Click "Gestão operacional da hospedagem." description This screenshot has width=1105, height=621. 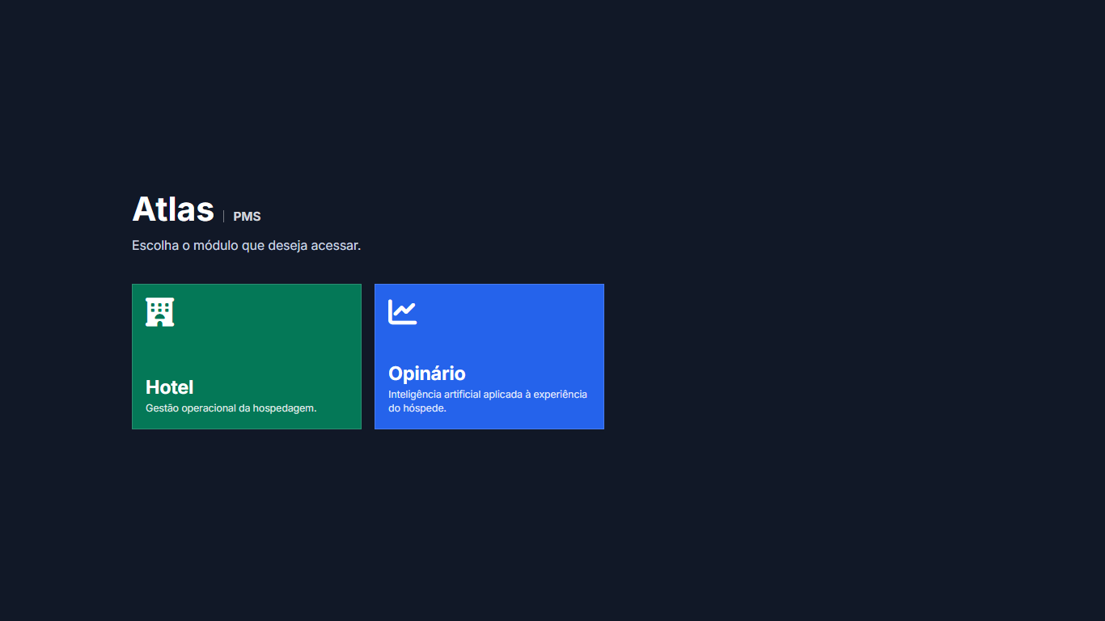231,408
